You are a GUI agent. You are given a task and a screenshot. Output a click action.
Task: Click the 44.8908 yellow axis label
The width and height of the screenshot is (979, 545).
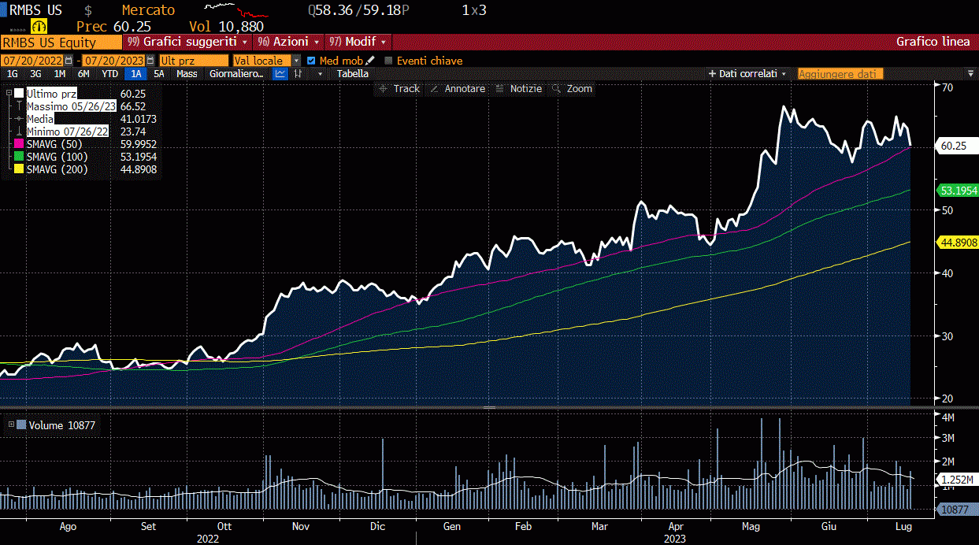click(x=958, y=243)
